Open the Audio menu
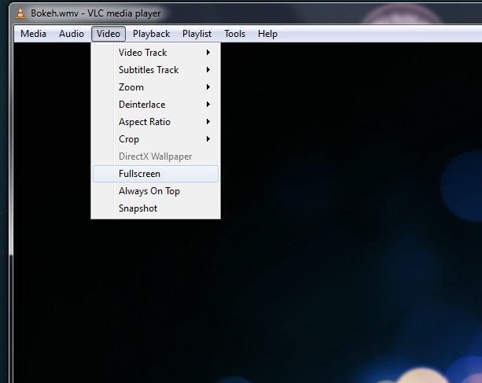 (72, 34)
